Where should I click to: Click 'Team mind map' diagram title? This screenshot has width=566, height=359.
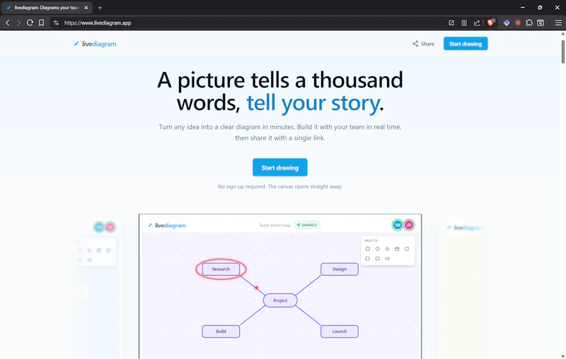click(275, 225)
